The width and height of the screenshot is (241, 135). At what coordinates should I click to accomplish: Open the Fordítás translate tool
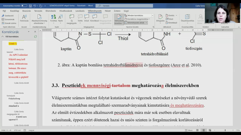[x=53, y=19]
